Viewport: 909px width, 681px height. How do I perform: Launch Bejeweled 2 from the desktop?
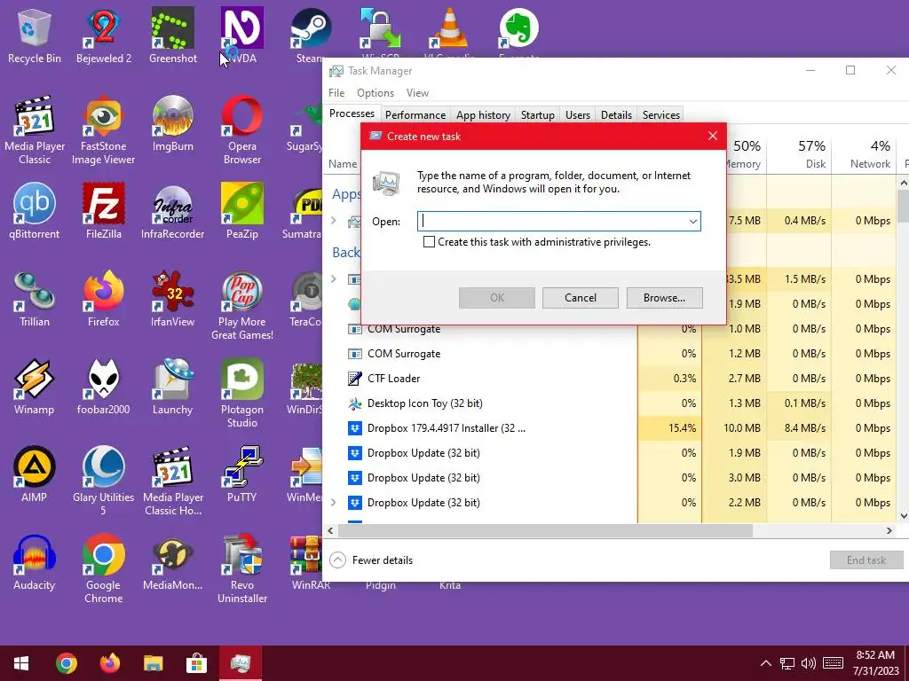104,35
